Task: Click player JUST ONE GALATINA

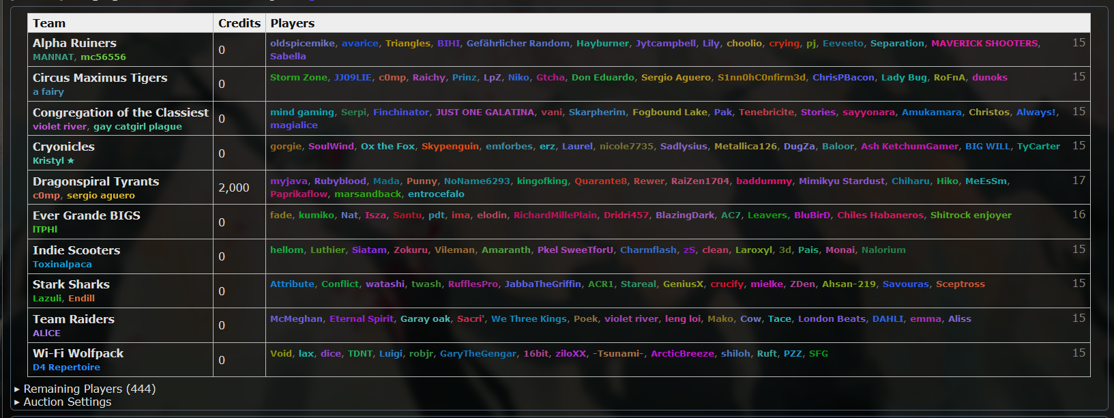Action: click(x=485, y=112)
